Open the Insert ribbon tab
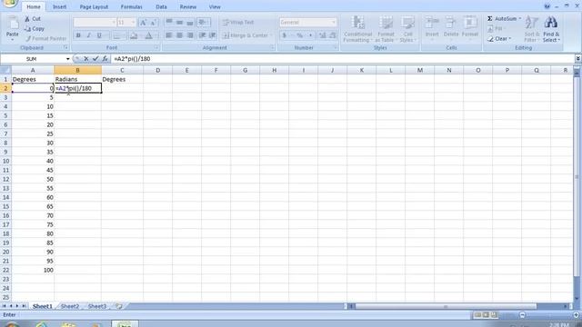 pyautogui.click(x=59, y=6)
